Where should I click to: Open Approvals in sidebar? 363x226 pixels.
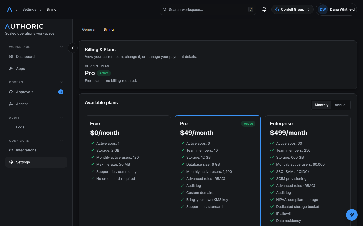(36, 92)
